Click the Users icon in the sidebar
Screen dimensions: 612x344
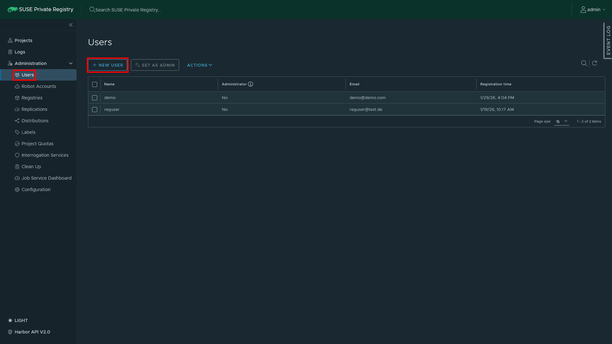pyautogui.click(x=17, y=75)
